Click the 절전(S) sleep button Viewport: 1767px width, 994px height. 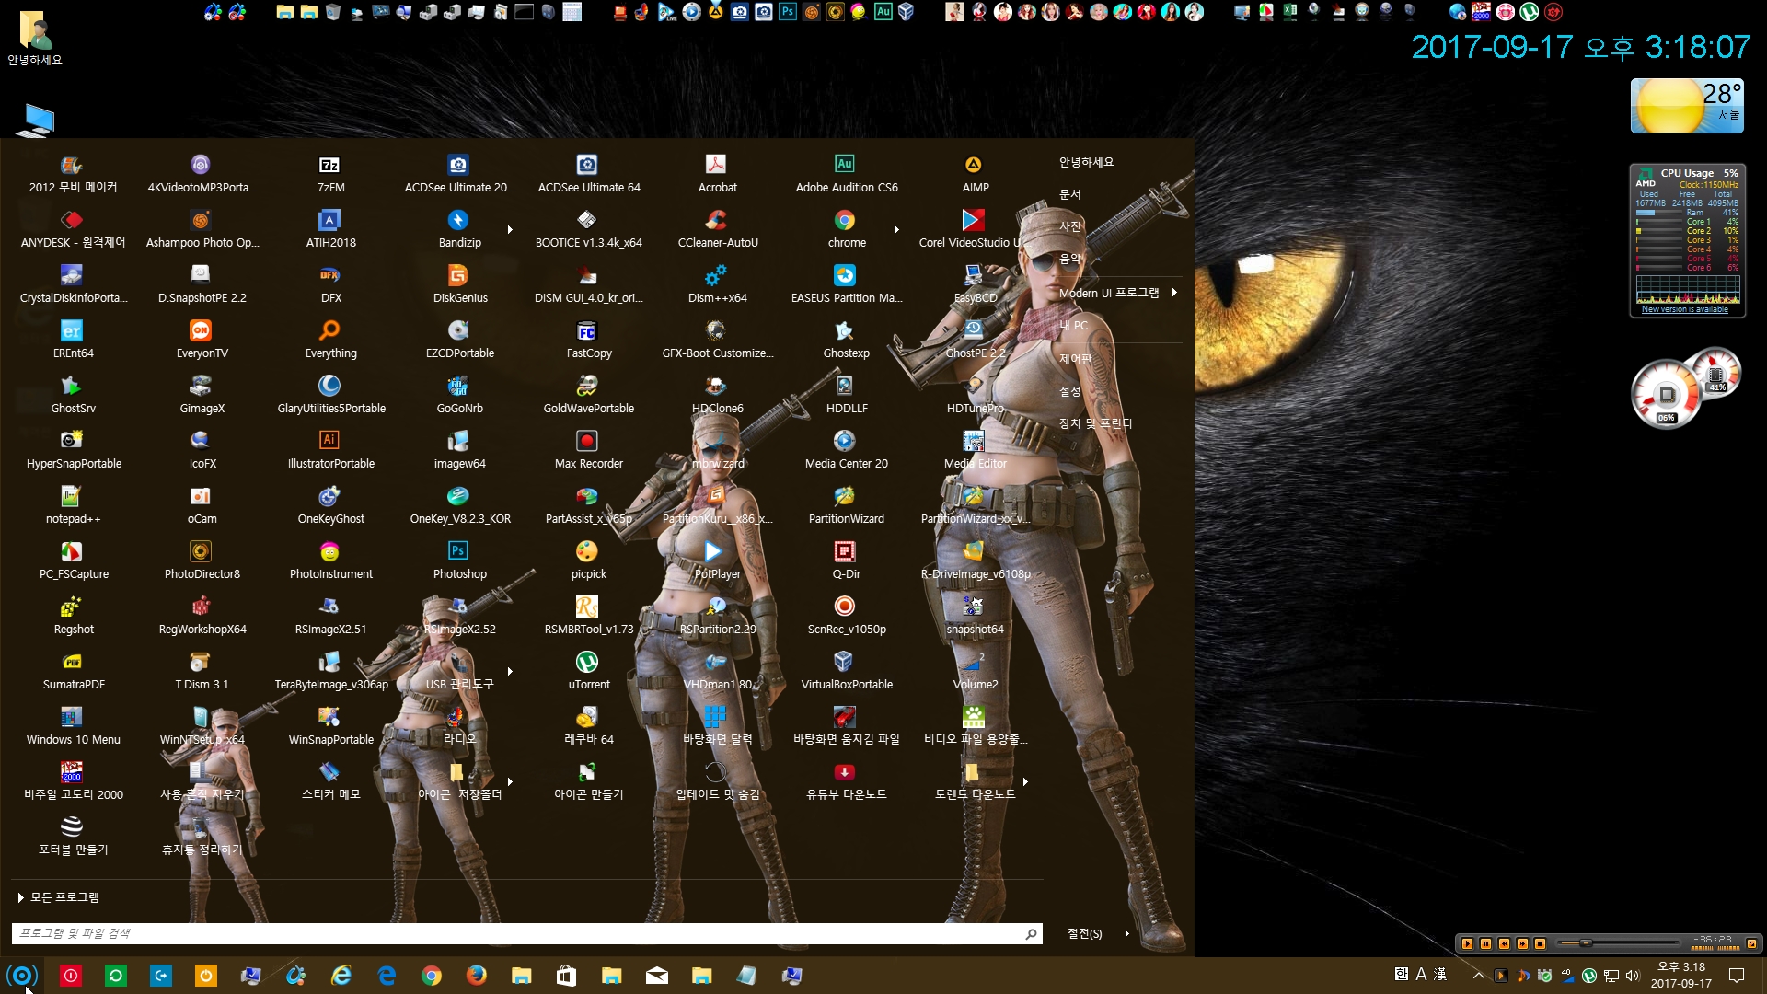1084,933
